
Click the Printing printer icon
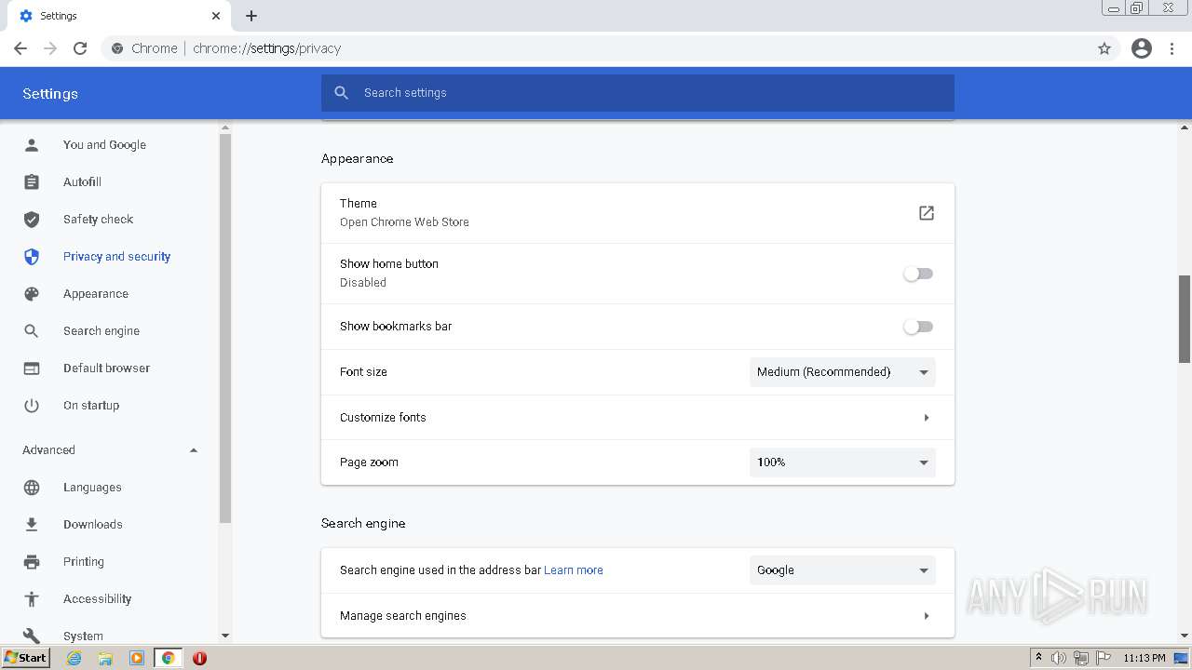(32, 562)
